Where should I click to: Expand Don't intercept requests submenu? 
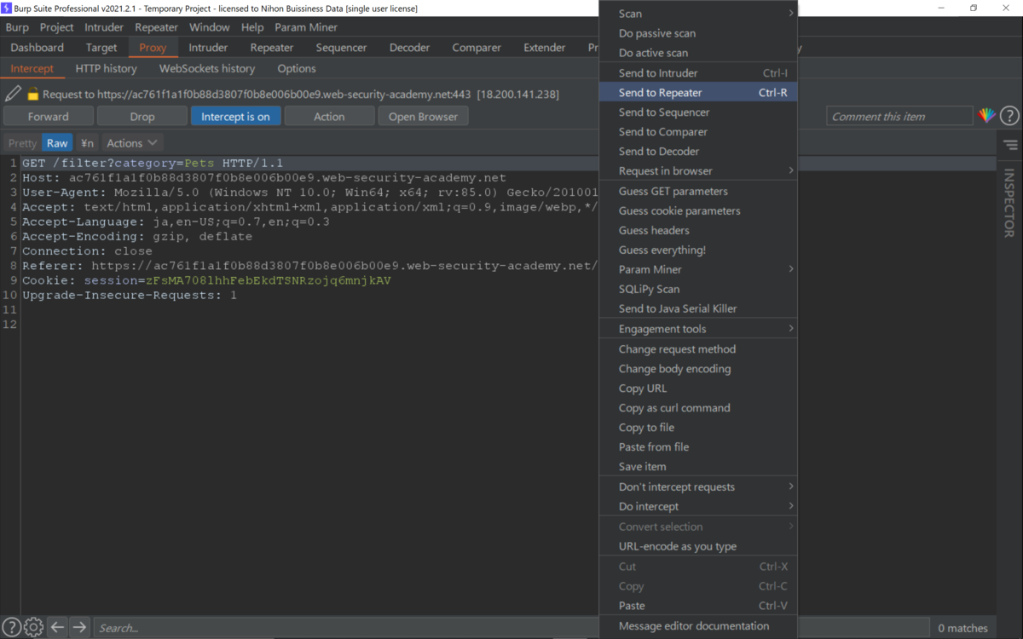698,486
